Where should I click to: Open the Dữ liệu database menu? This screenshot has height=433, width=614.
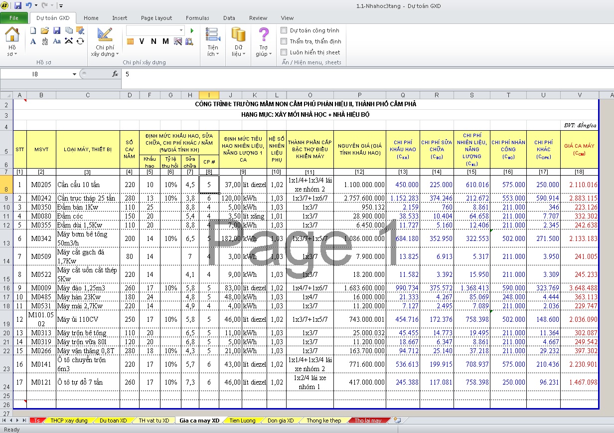point(238,41)
